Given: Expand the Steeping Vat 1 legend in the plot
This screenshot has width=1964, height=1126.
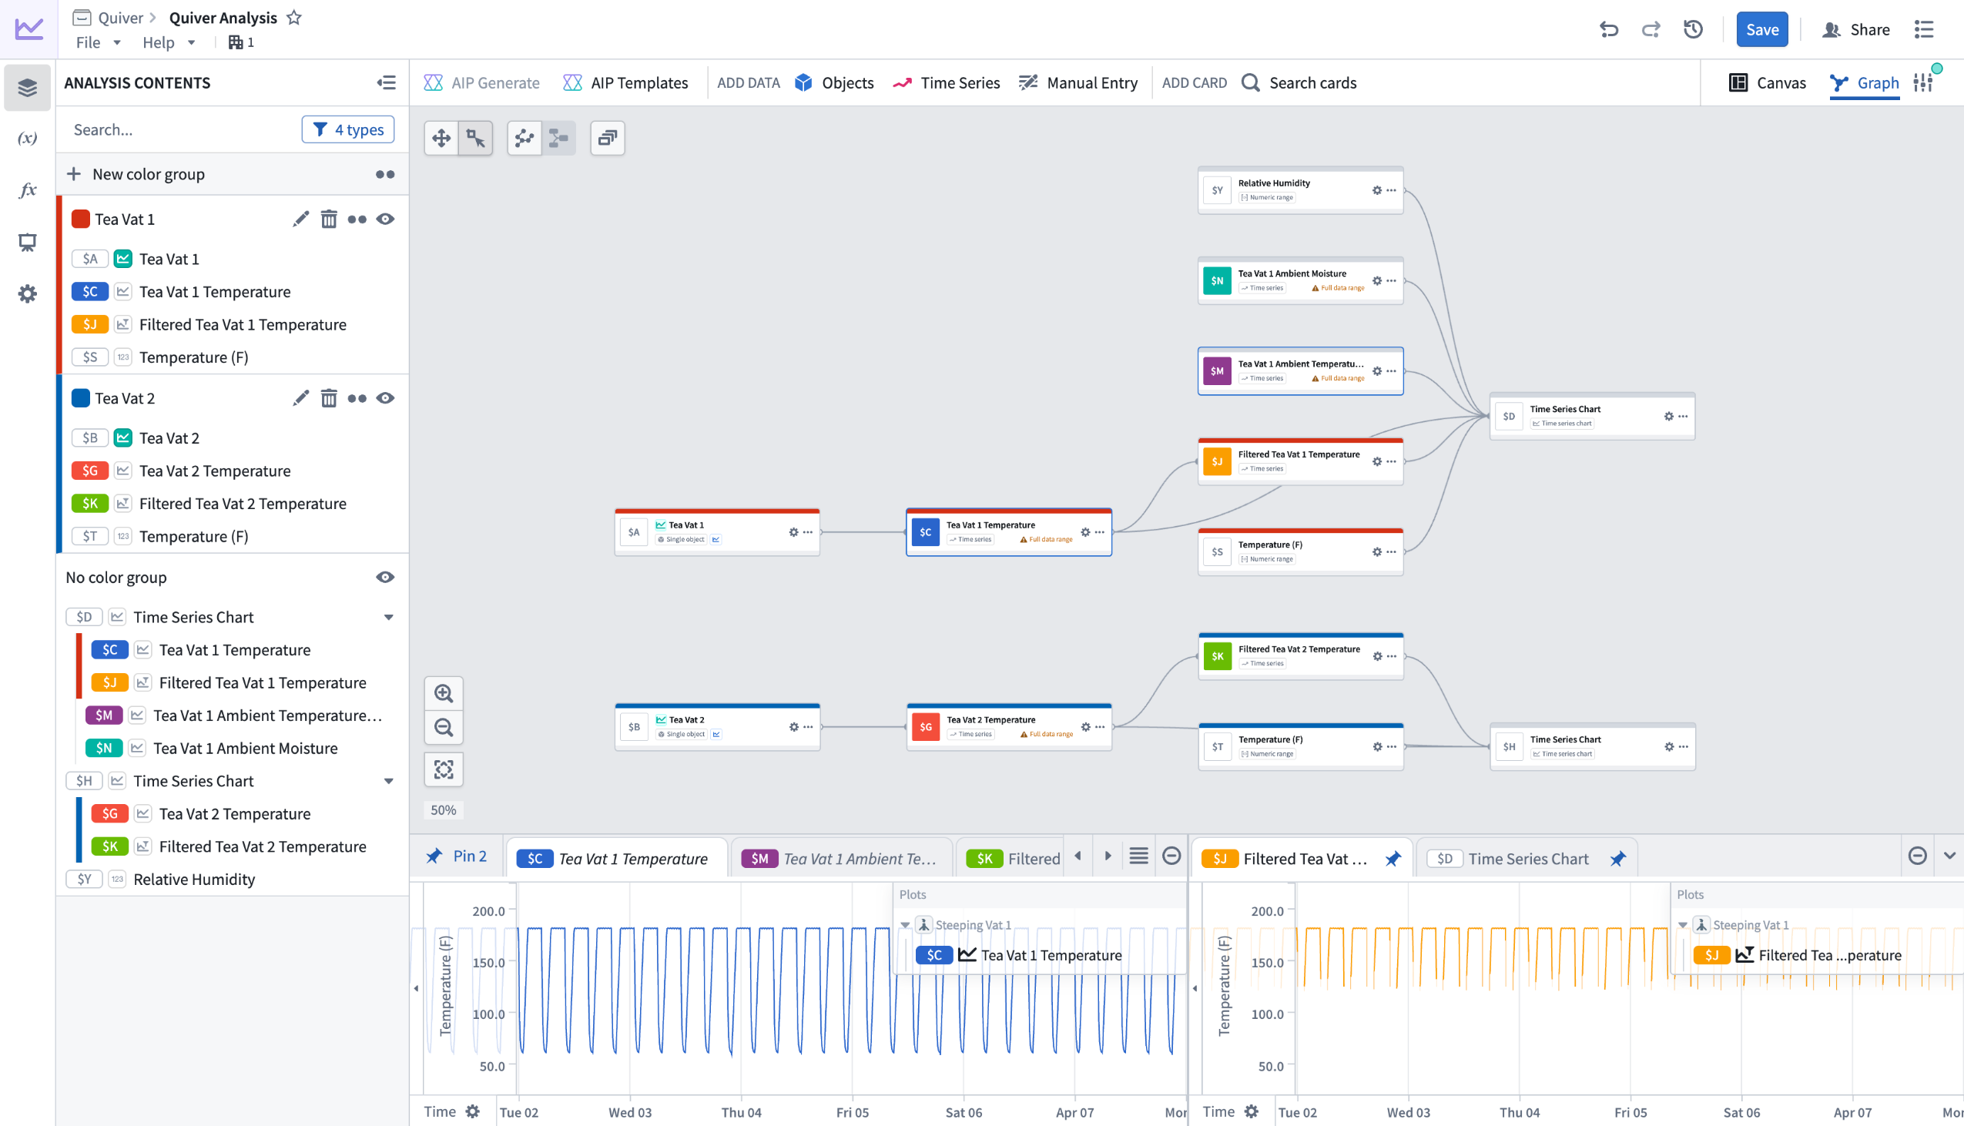Looking at the screenshot, I should click(x=905, y=924).
